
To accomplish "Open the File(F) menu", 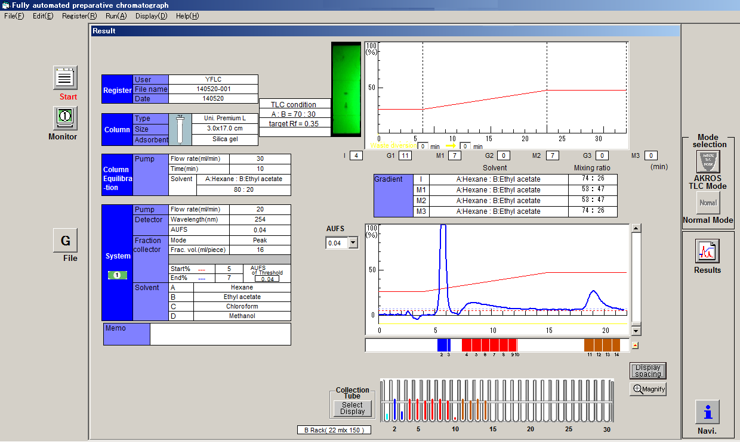I will [x=14, y=16].
